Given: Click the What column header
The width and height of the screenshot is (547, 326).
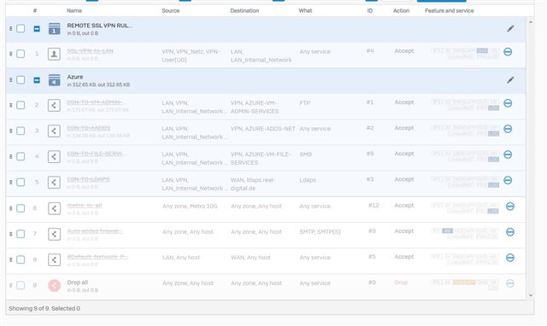Looking at the screenshot, I should pyautogui.click(x=305, y=11).
